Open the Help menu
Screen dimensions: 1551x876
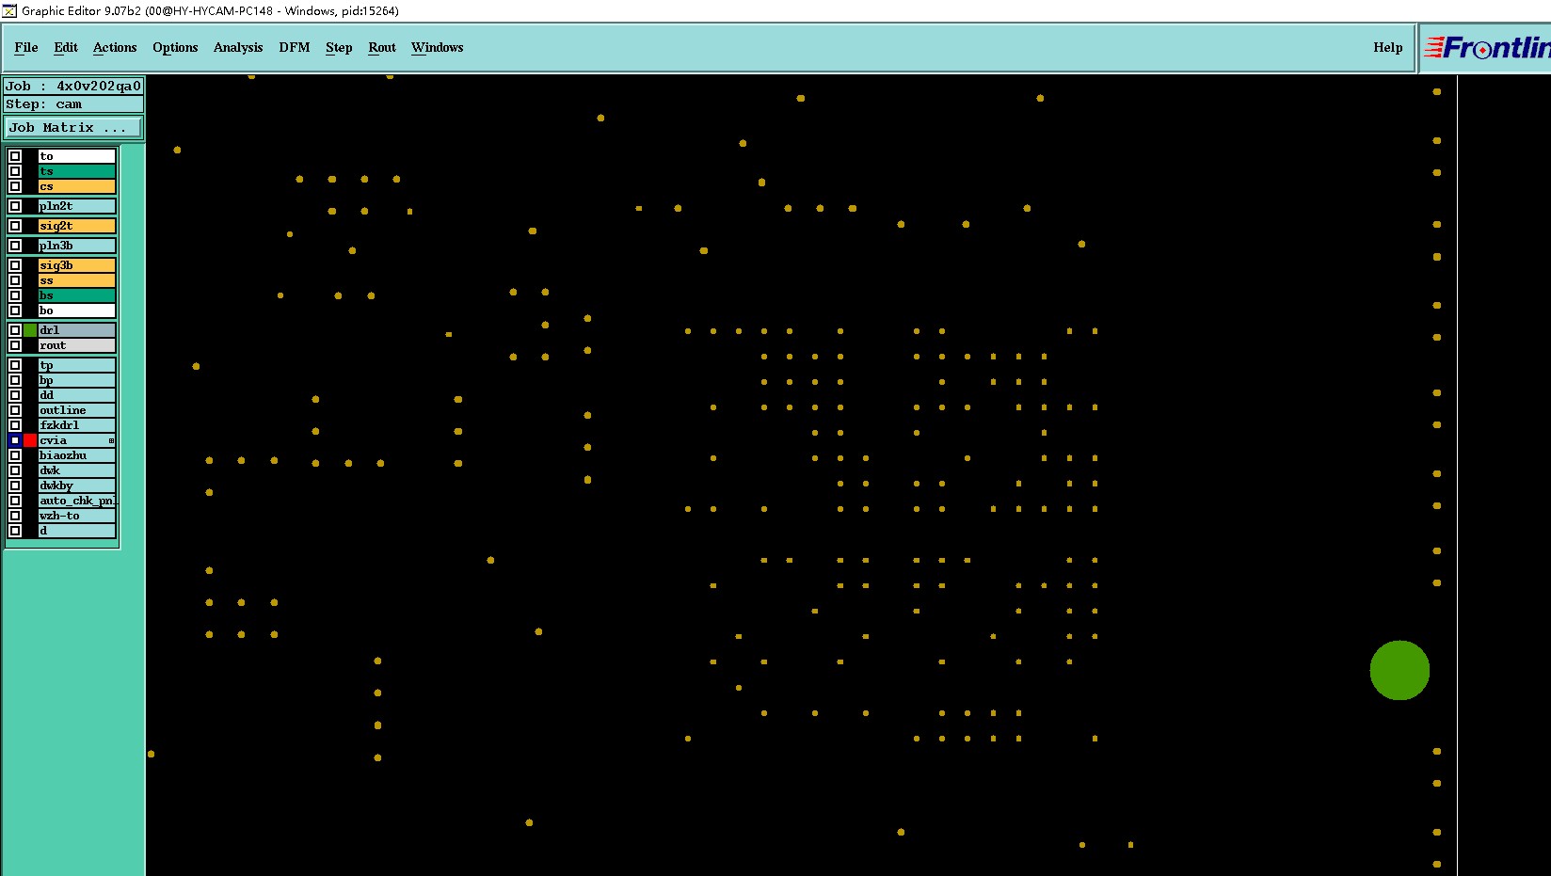(x=1387, y=47)
